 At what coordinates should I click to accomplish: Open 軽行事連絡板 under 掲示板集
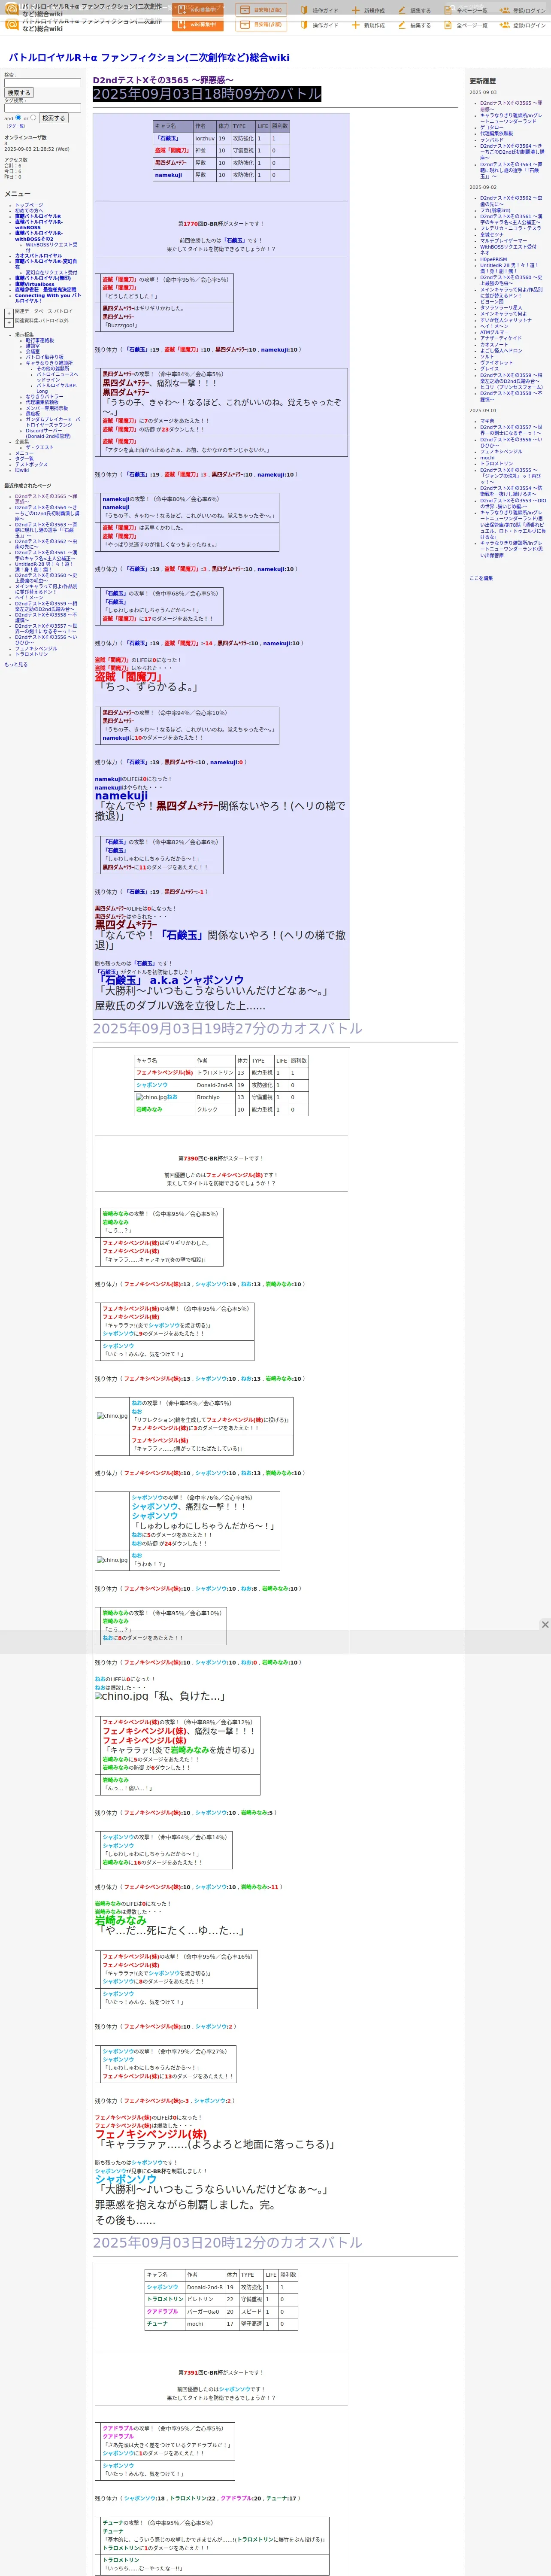tap(40, 340)
